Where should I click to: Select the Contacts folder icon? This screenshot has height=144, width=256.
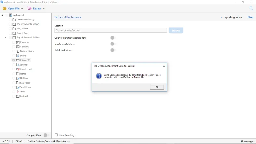pyautogui.click(x=18, y=47)
